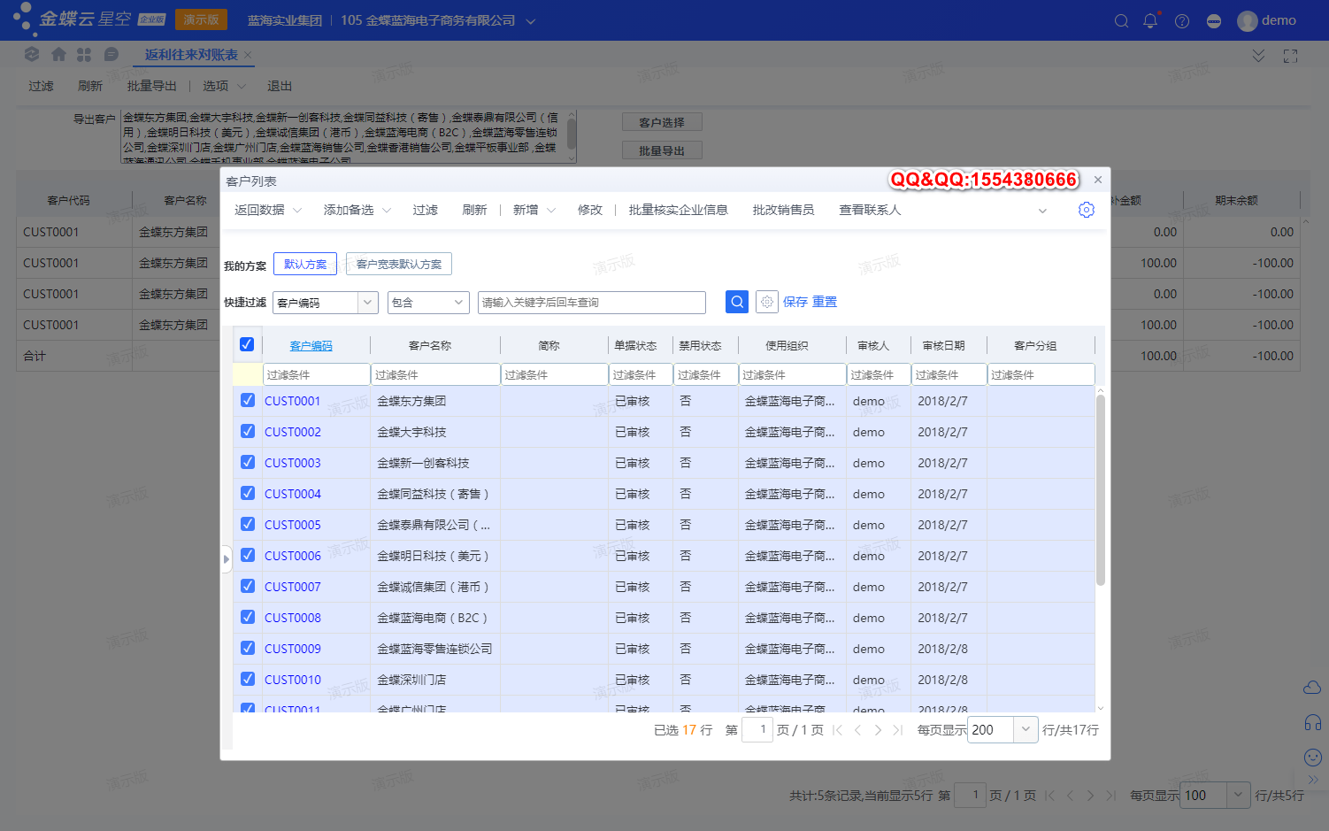Click the message bubble icon beside the grid

coord(111,54)
